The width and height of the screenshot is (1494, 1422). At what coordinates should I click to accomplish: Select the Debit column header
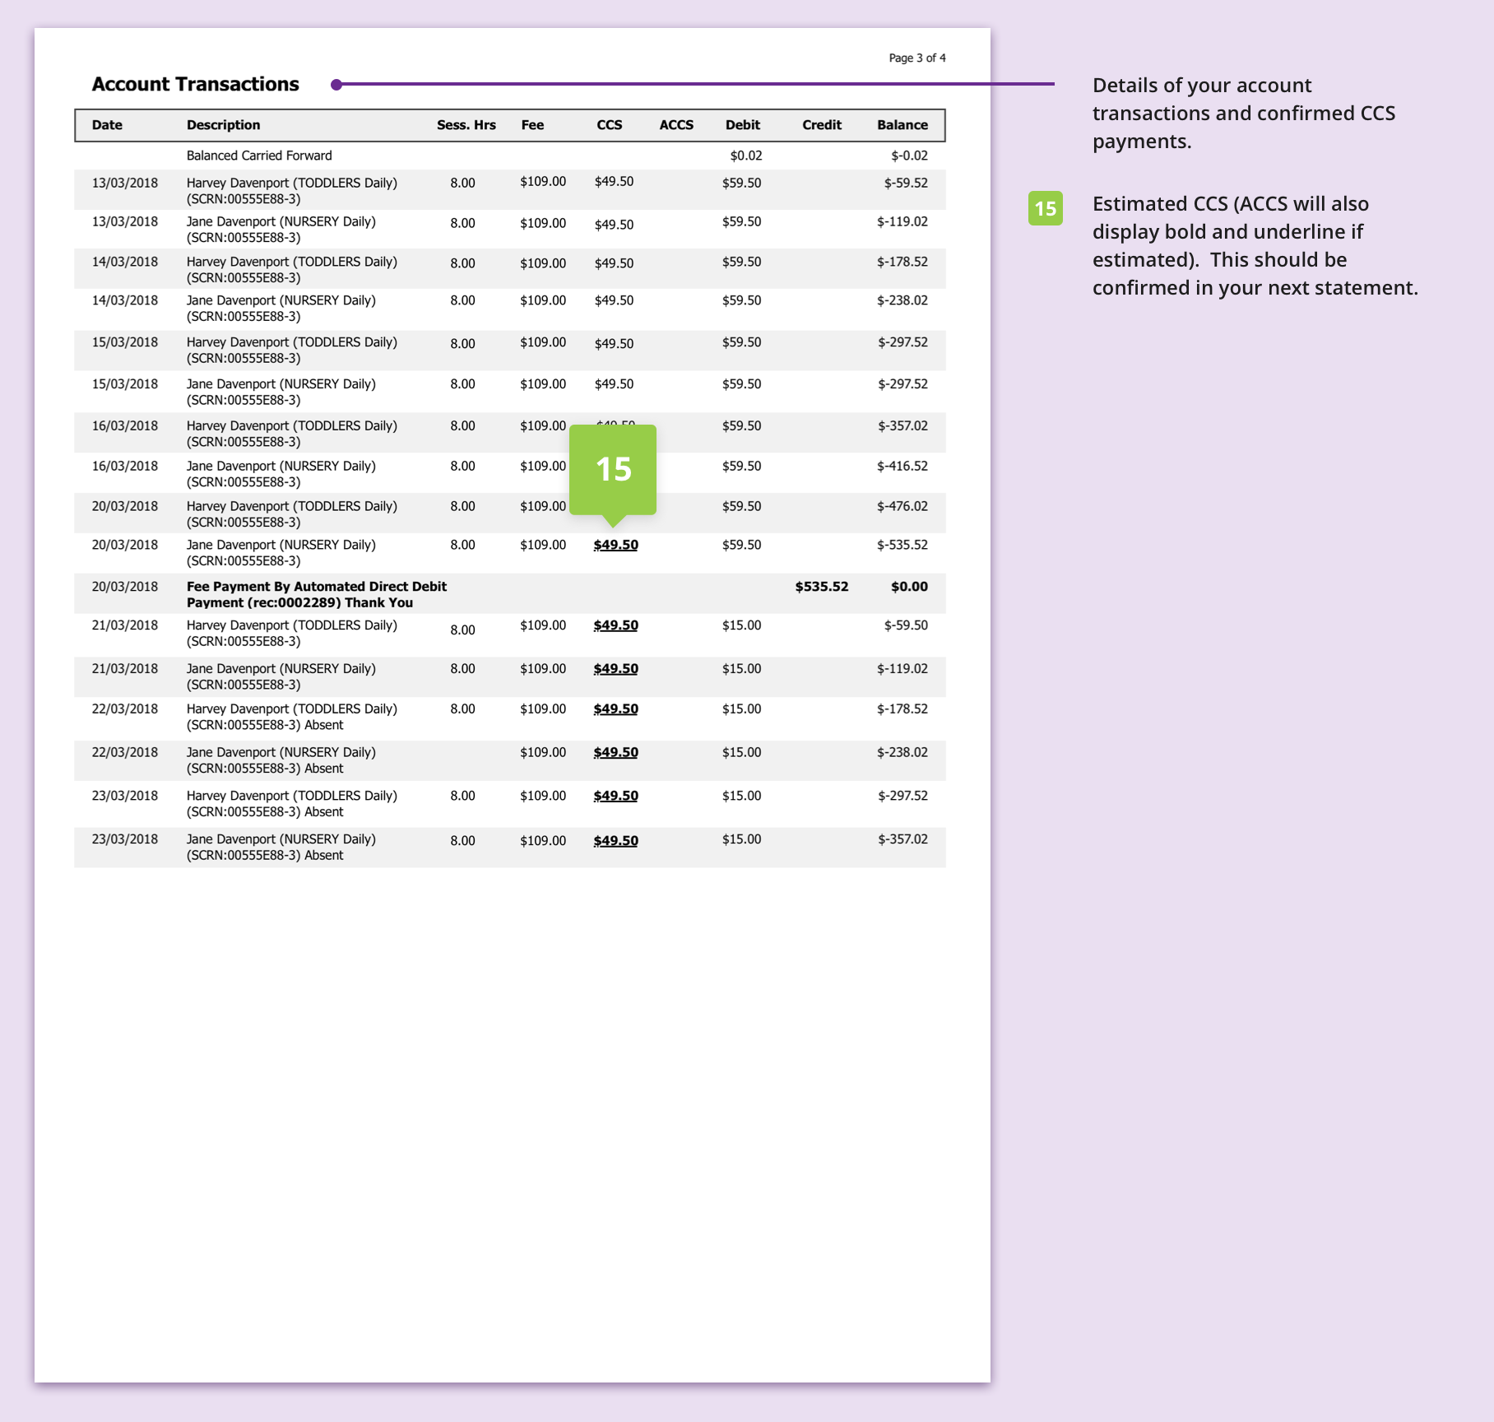[742, 125]
